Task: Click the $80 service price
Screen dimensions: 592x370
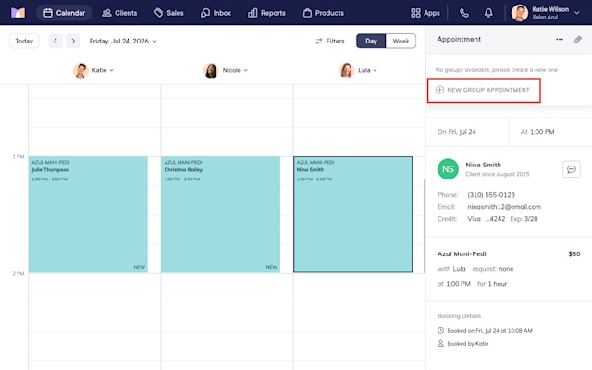Action: point(574,253)
